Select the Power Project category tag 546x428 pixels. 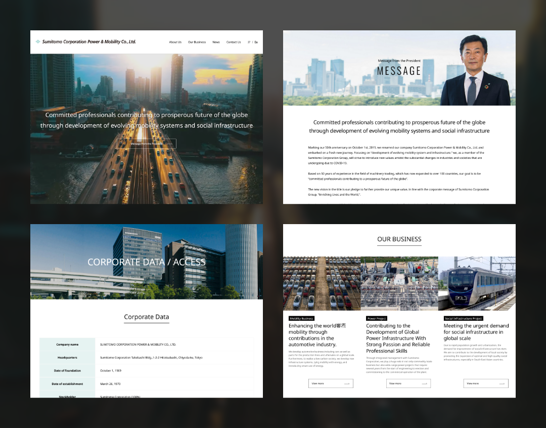pyautogui.click(x=377, y=319)
